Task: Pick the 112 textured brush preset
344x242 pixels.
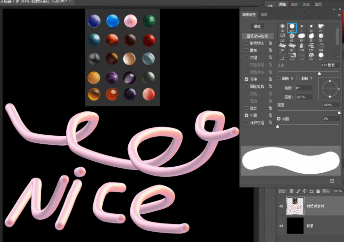Action: point(282,38)
